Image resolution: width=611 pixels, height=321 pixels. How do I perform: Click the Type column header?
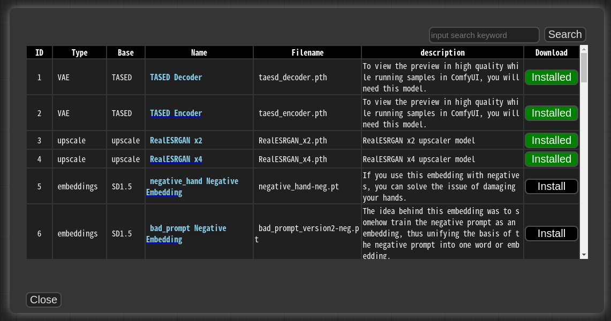(79, 52)
